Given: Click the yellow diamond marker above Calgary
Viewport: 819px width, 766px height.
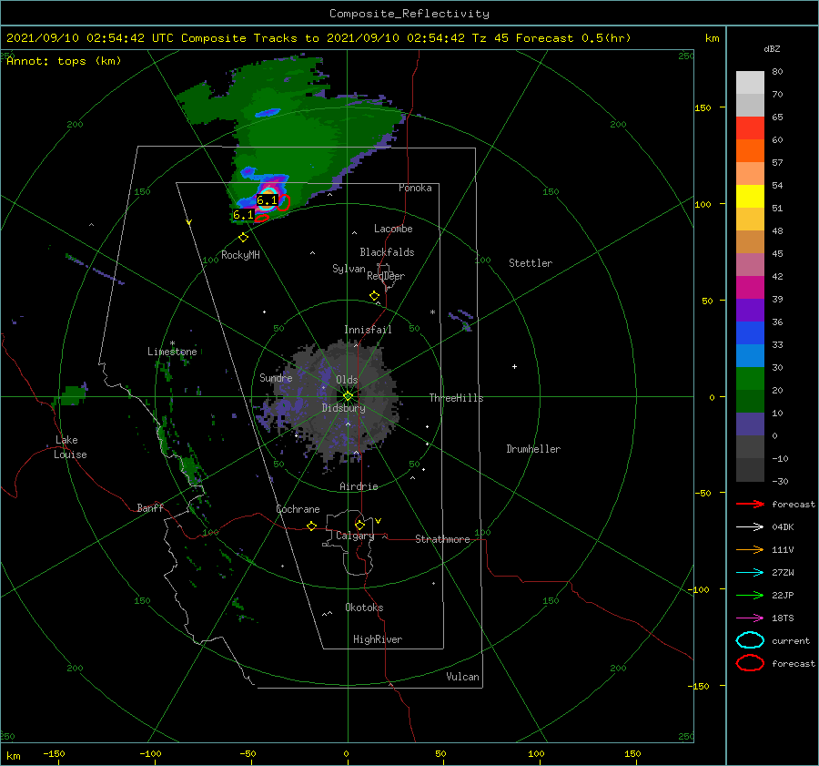Looking at the screenshot, I should (x=359, y=525).
